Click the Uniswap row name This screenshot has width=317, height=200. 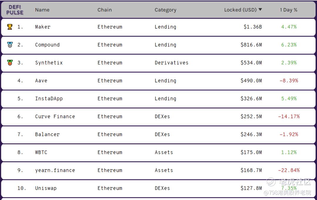[46, 188]
